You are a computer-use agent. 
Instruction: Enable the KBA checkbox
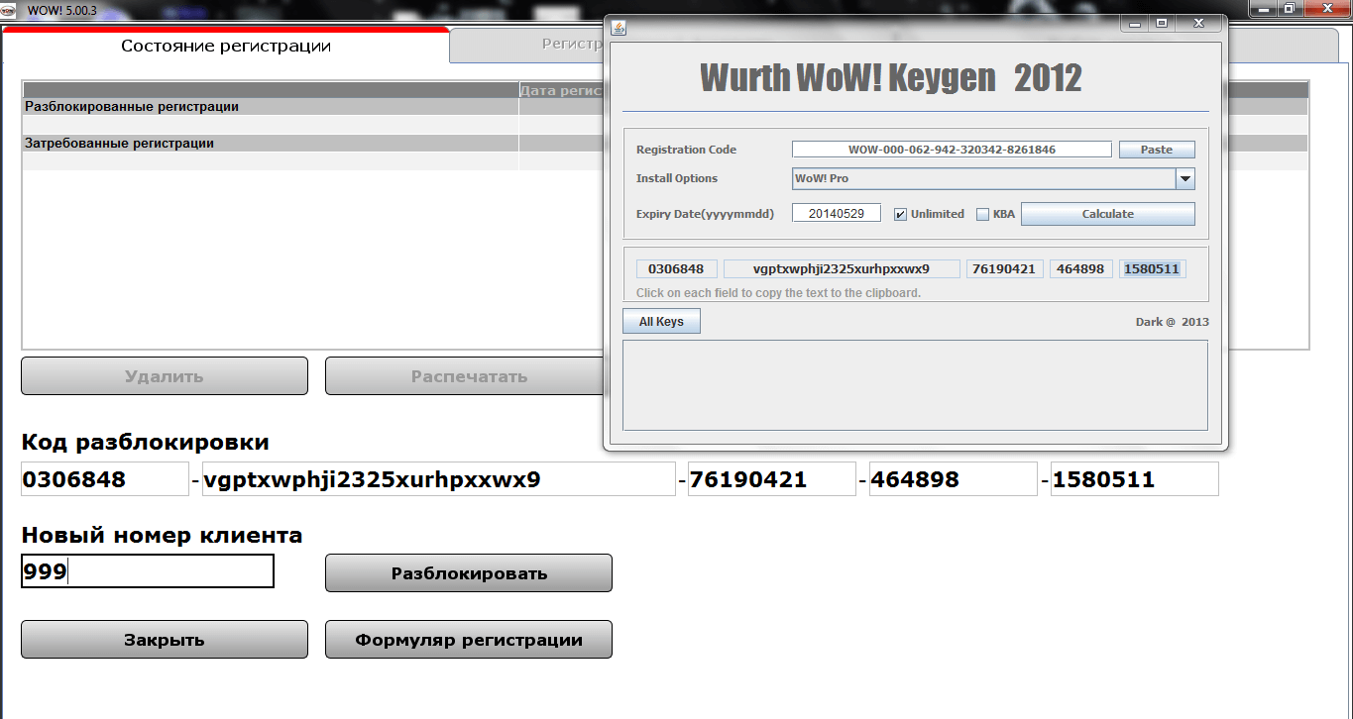click(x=983, y=214)
